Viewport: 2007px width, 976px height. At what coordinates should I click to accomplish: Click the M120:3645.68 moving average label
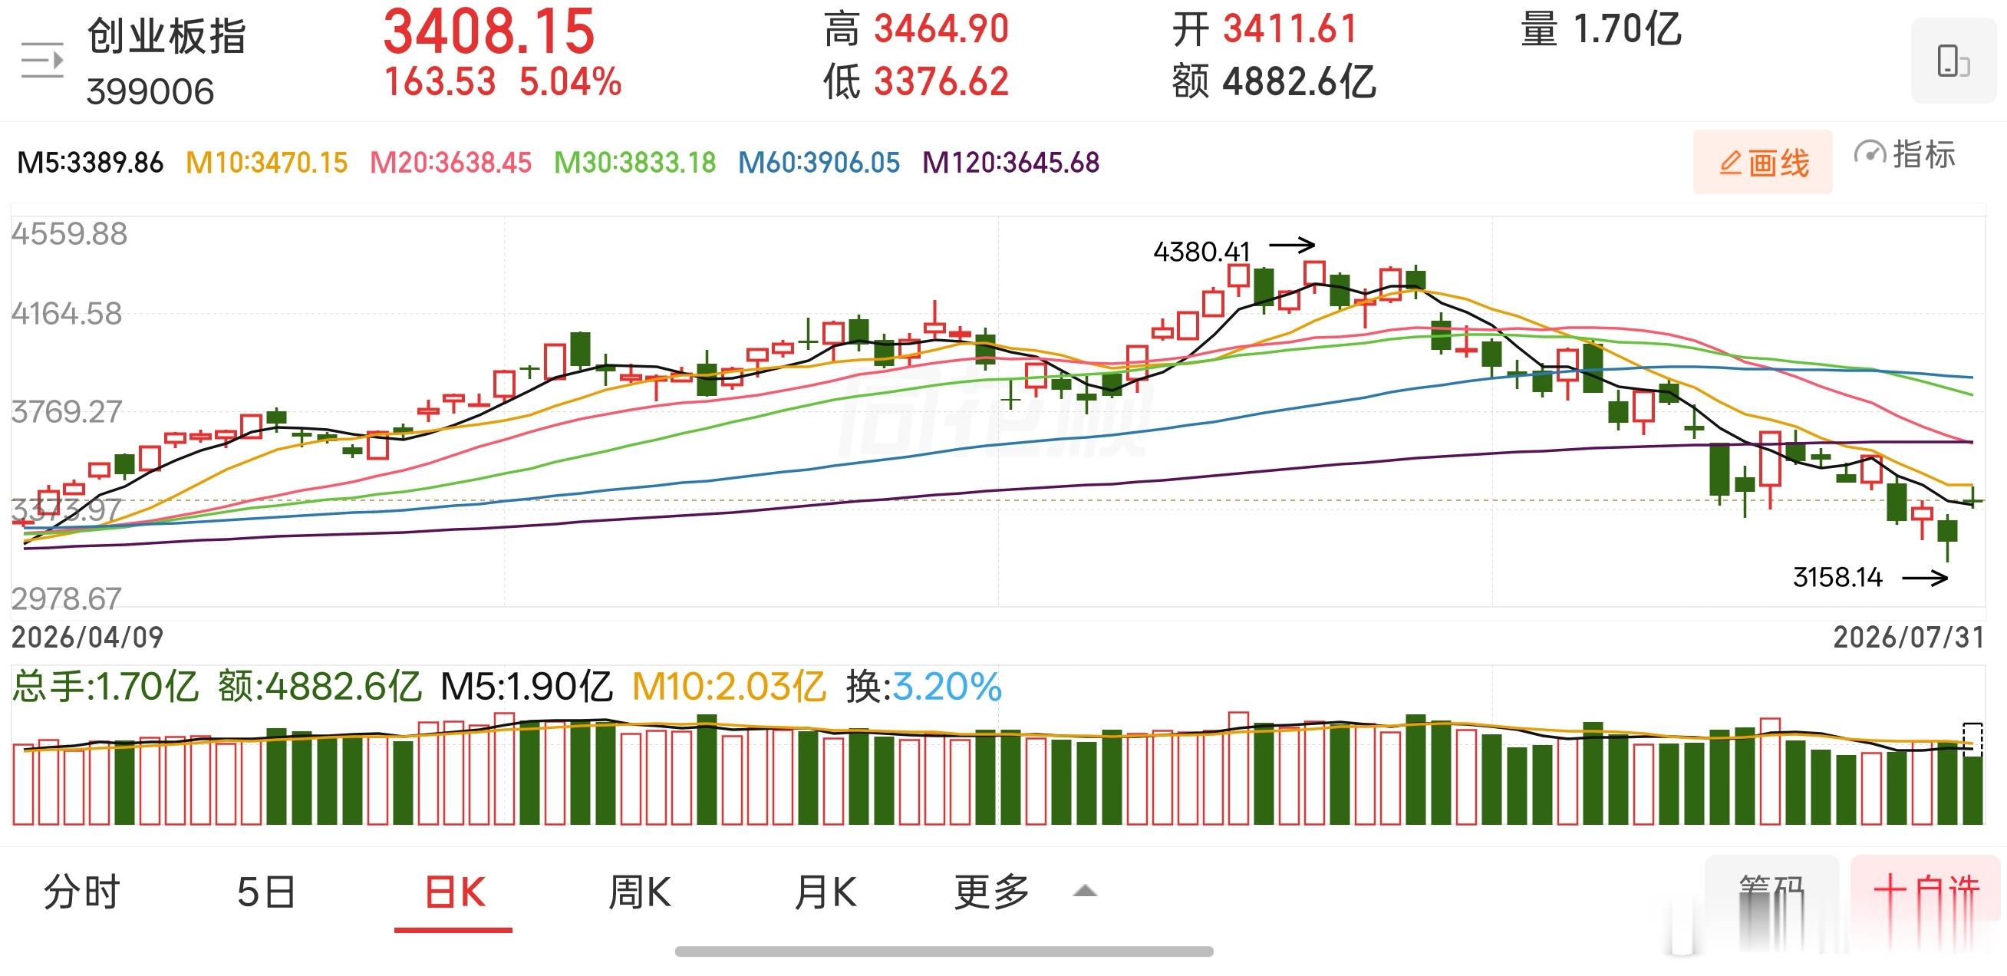click(1010, 163)
